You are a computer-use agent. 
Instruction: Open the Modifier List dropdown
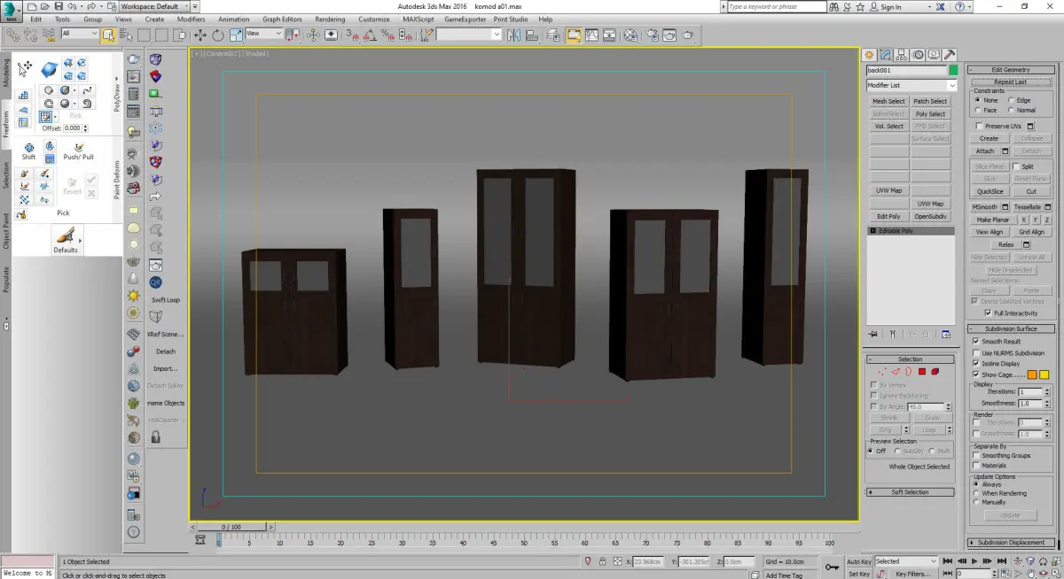click(911, 85)
